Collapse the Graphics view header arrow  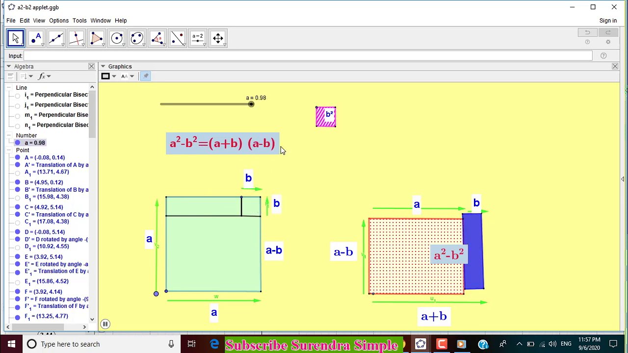coord(103,66)
